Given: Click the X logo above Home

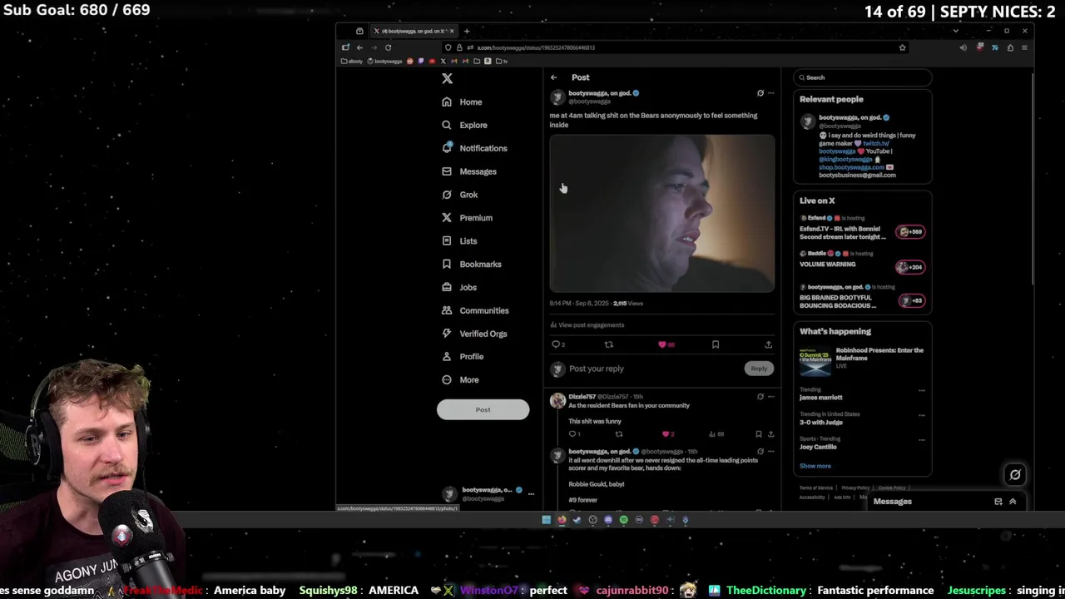Looking at the screenshot, I should click(448, 78).
